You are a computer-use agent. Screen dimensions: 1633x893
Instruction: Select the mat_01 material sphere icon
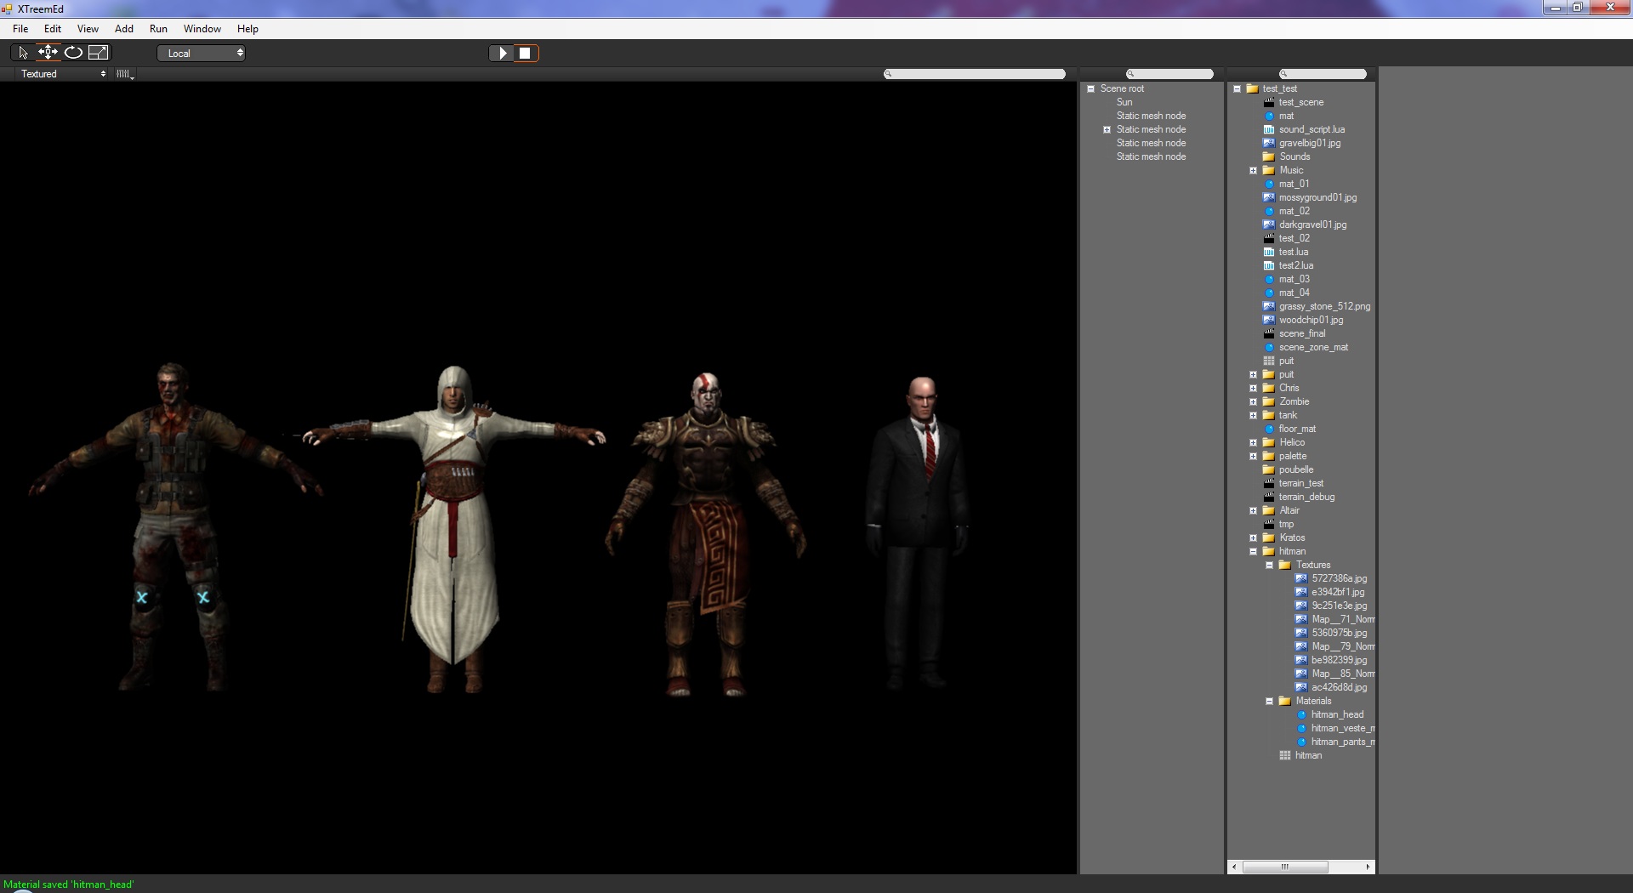pyautogui.click(x=1269, y=184)
